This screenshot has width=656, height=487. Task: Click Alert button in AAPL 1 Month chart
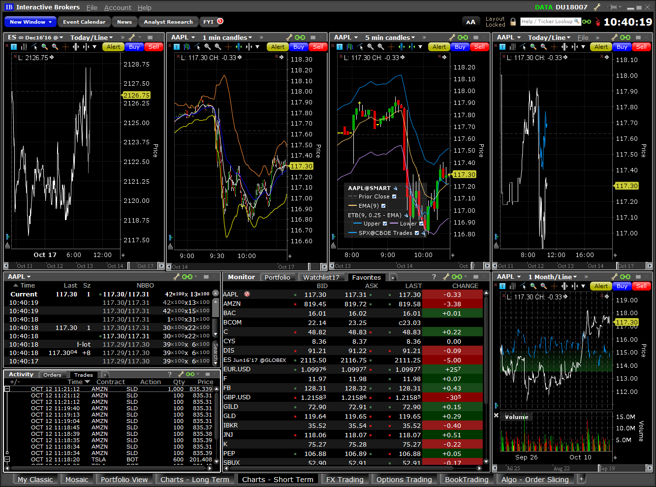pyautogui.click(x=601, y=286)
